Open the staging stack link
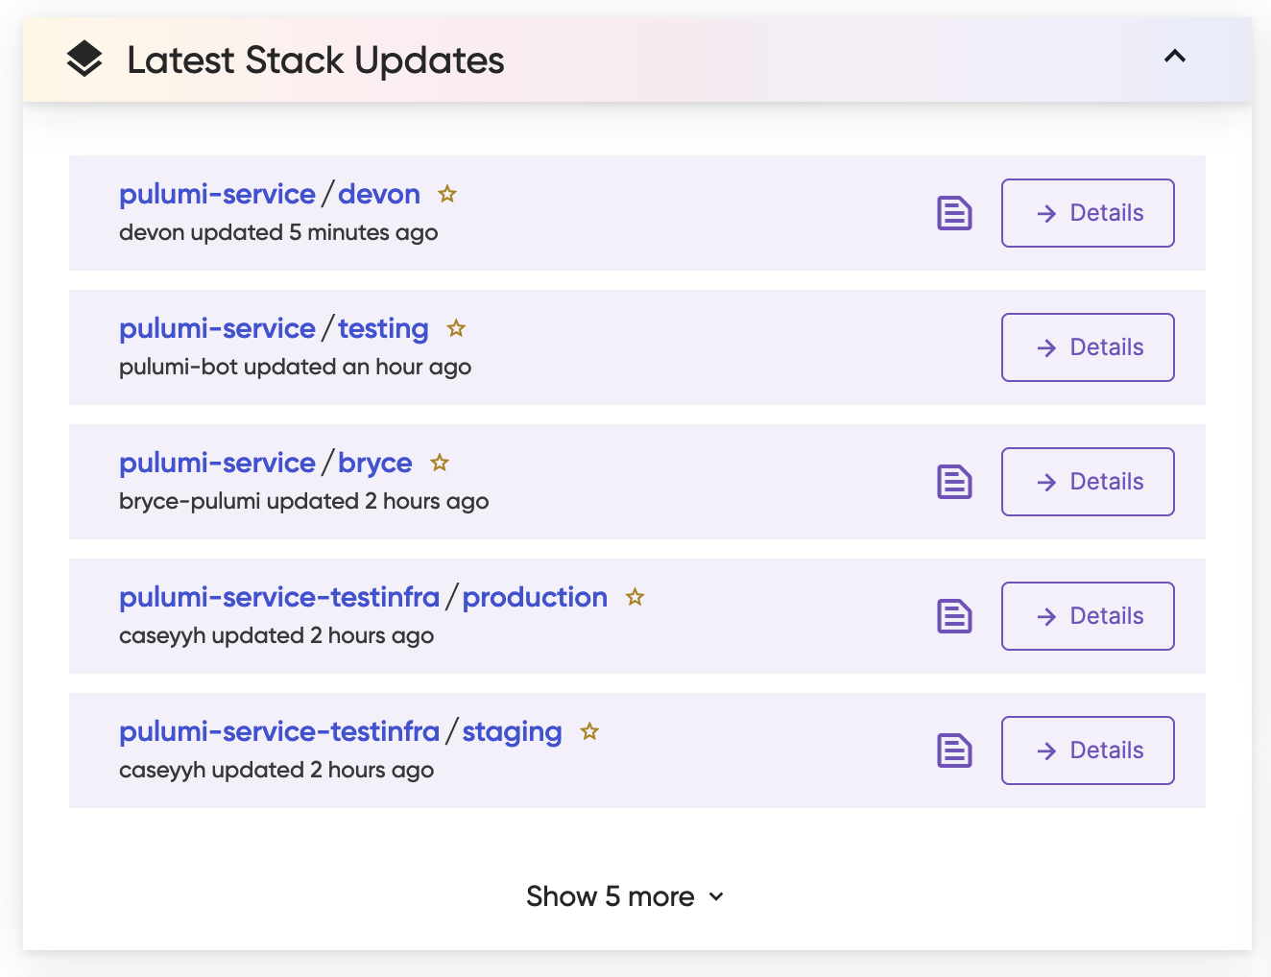1271x977 pixels. pos(513,732)
